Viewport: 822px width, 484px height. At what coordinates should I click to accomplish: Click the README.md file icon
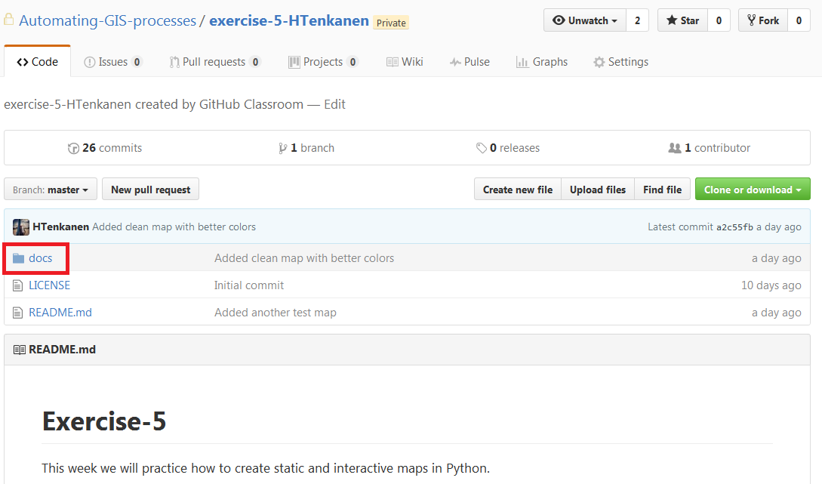(19, 313)
